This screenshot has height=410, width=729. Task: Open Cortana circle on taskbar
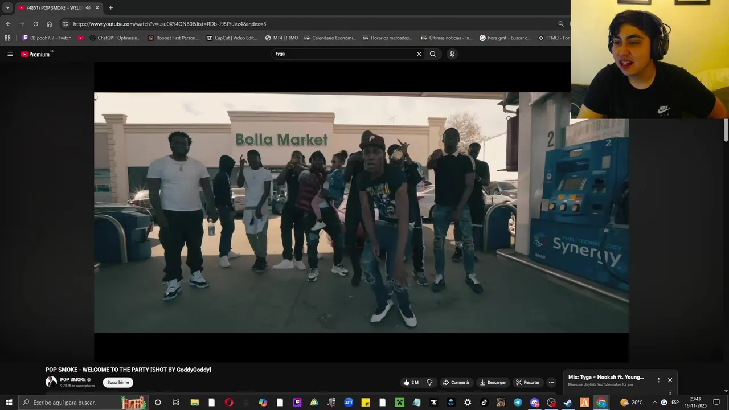click(x=158, y=403)
